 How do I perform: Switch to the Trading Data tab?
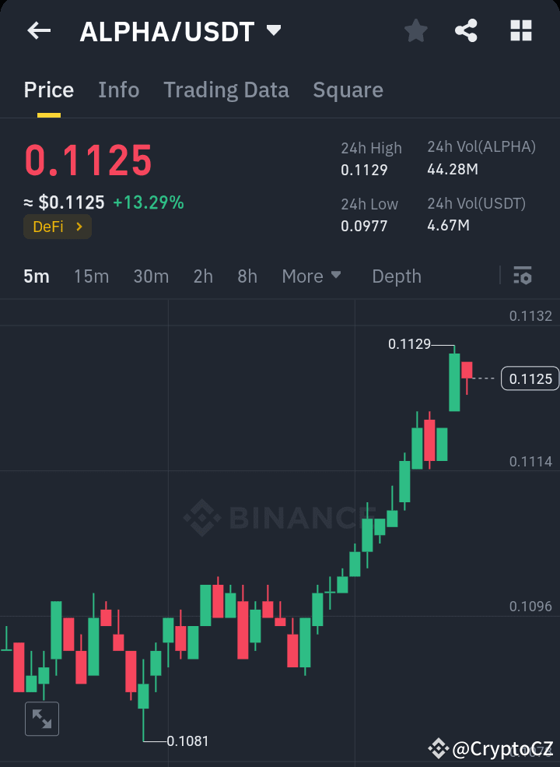click(x=226, y=90)
